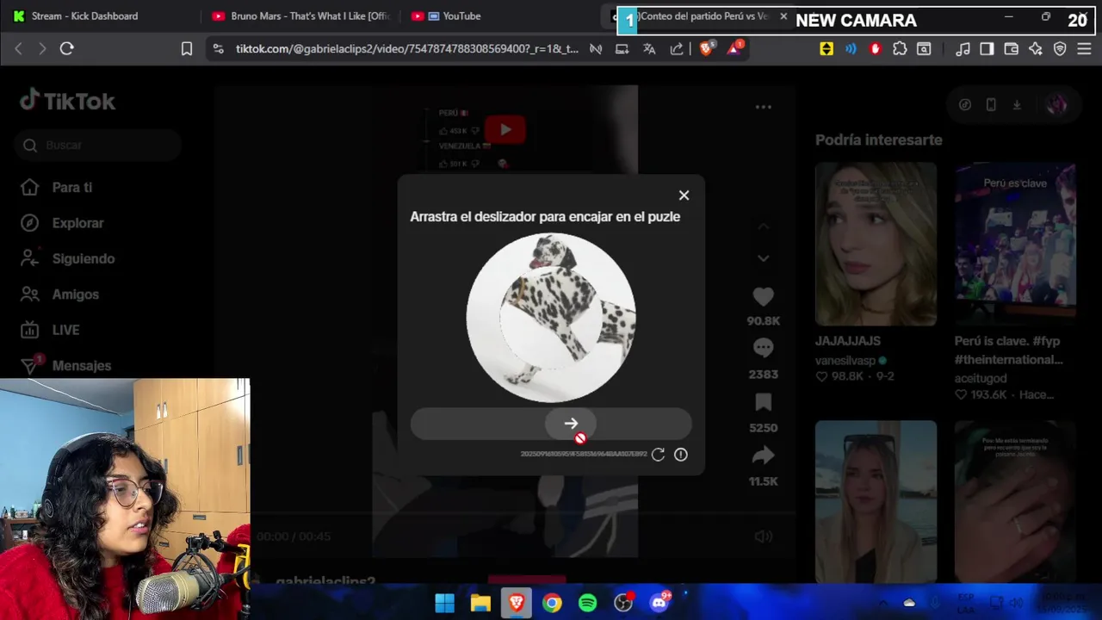The image size is (1102, 620).
Task: View site settings next to URL
Action: [x=218, y=49]
